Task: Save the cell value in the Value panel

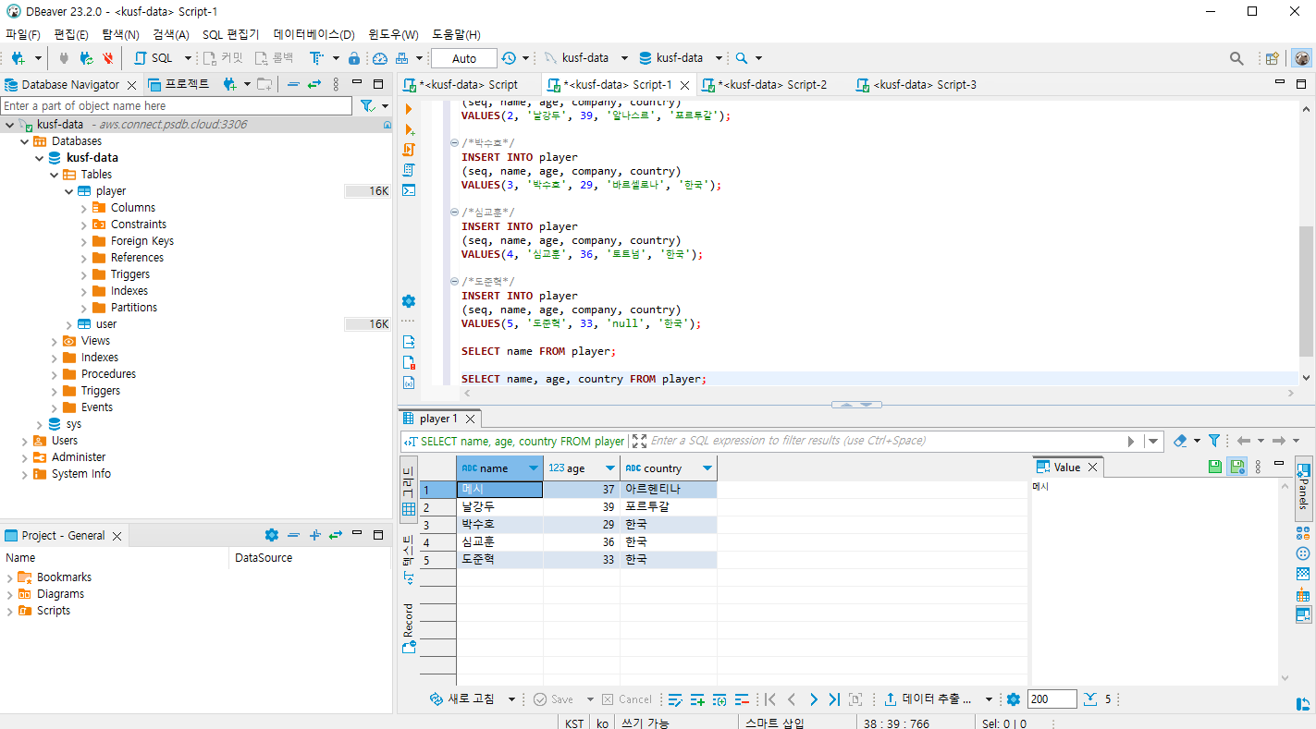Action: coord(1214,467)
